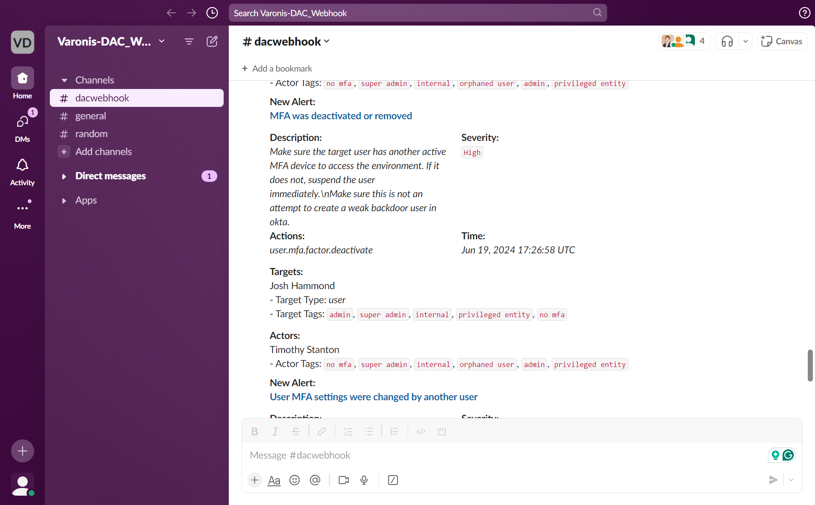
Task: Click Add a bookmark
Action: coord(277,68)
